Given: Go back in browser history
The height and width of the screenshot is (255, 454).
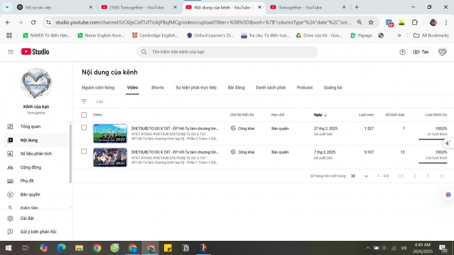Looking at the screenshot, I should [8, 22].
